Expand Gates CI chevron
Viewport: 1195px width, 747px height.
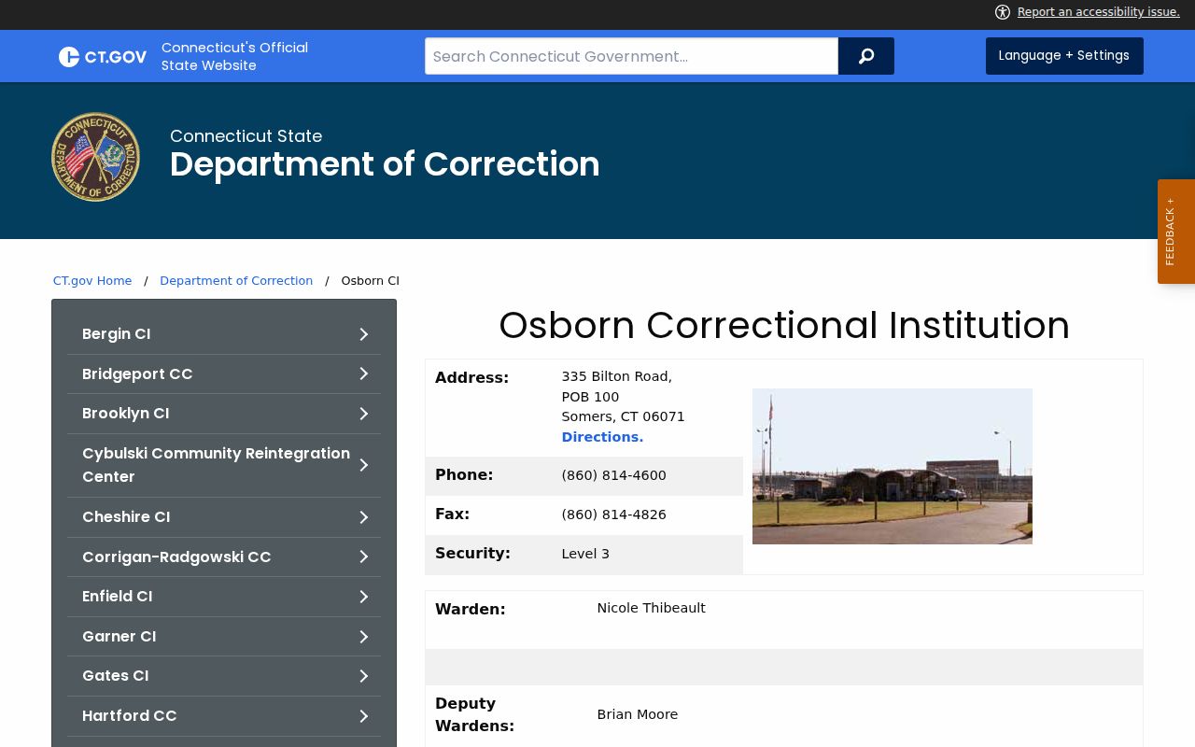click(364, 676)
